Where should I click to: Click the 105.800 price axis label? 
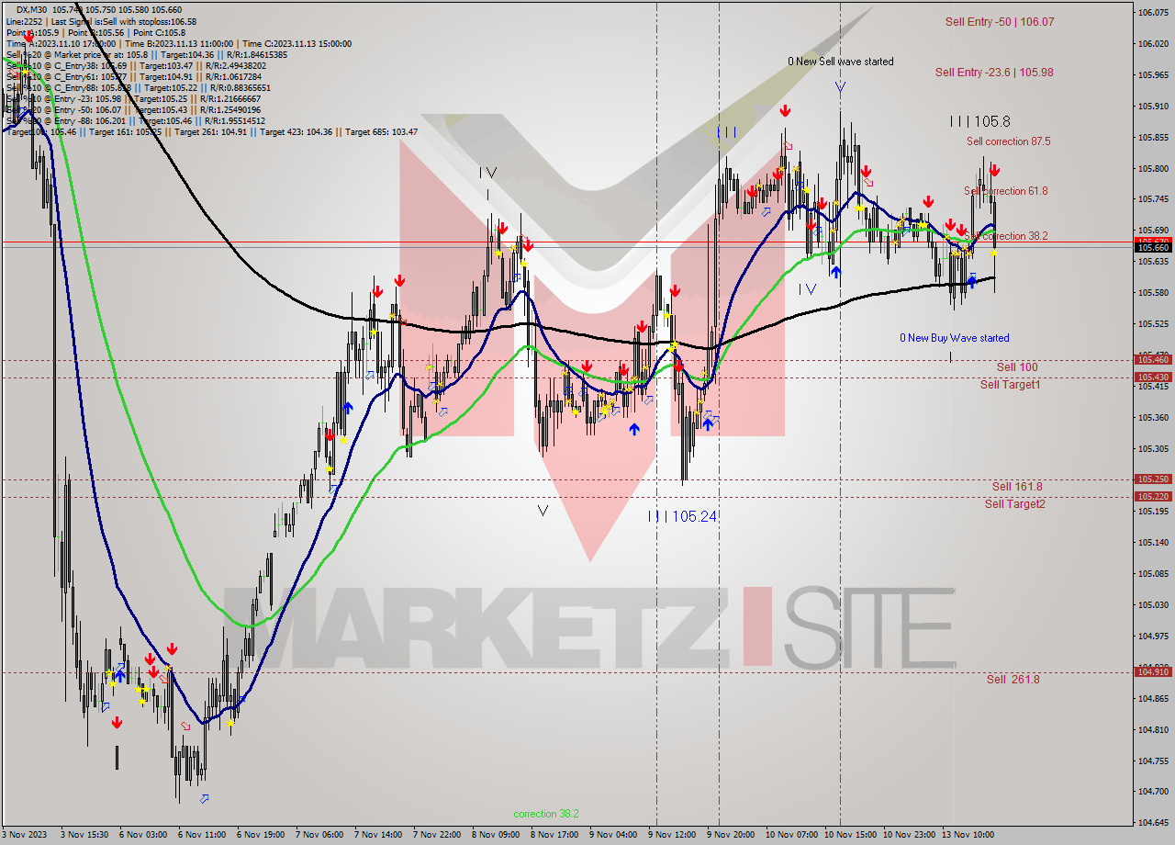pos(1154,168)
